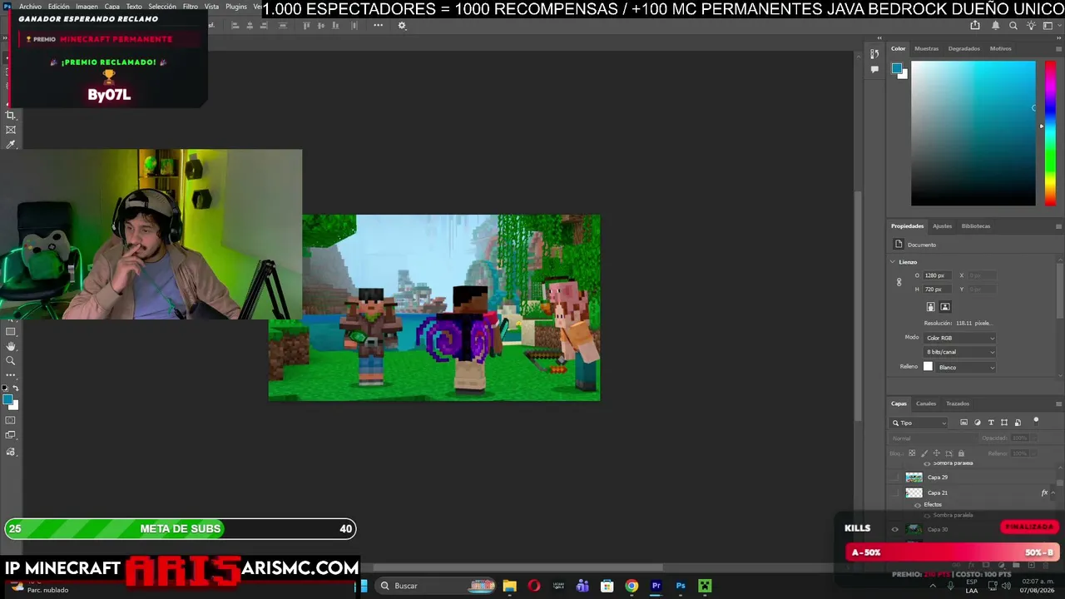Click the Buscar taskbar search box
This screenshot has height=599, width=1065.
click(436, 586)
